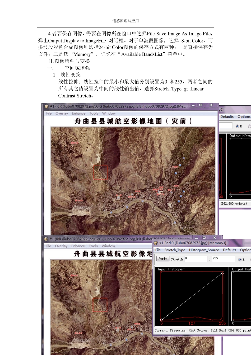Click the diamond stretch handle at the Input Histogram's upper end

[x=222, y=273]
